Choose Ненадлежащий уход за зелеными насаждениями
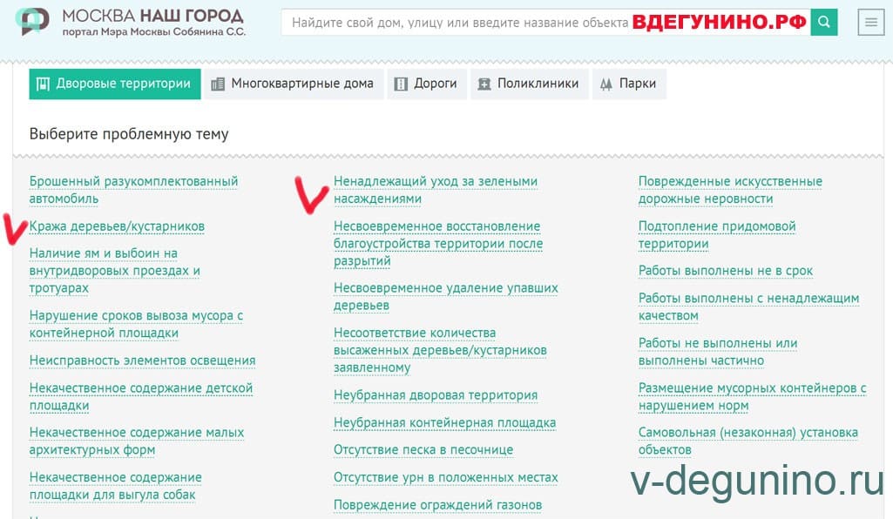The height and width of the screenshot is (519, 893). [435, 190]
